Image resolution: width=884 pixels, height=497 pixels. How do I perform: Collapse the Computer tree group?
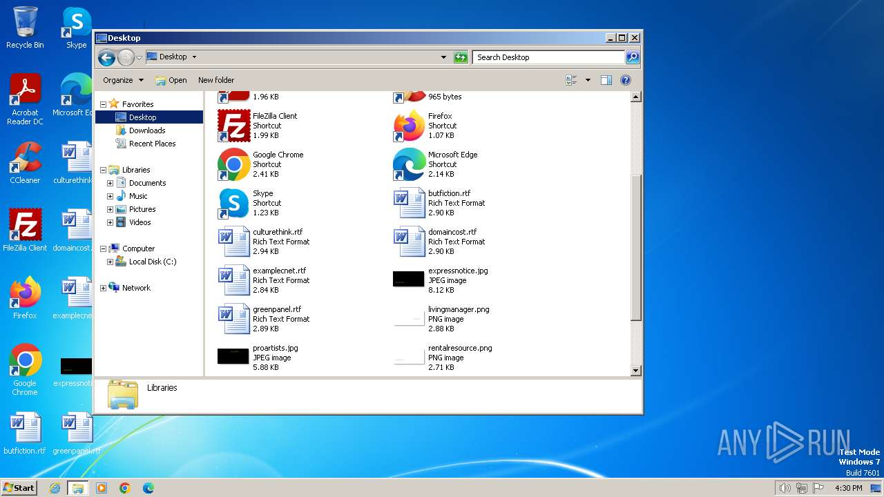pos(103,248)
